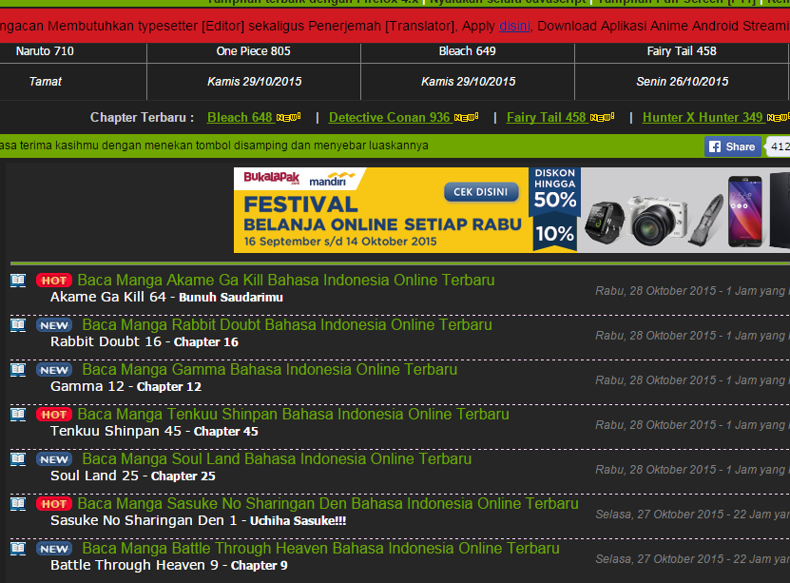Open Baca Manga Battle Through Heaven link

(x=321, y=548)
